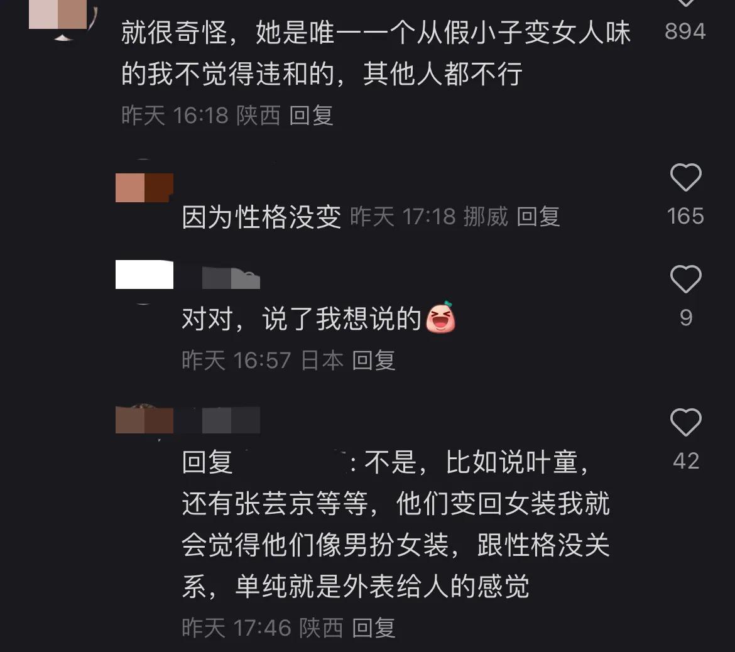Screen dimensions: 735x652
Task: Reply to the 16:57 日本 comment
Action: click(374, 361)
